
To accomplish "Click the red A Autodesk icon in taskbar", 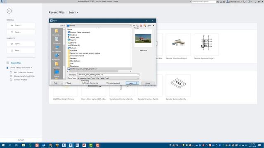I will (84, 145).
